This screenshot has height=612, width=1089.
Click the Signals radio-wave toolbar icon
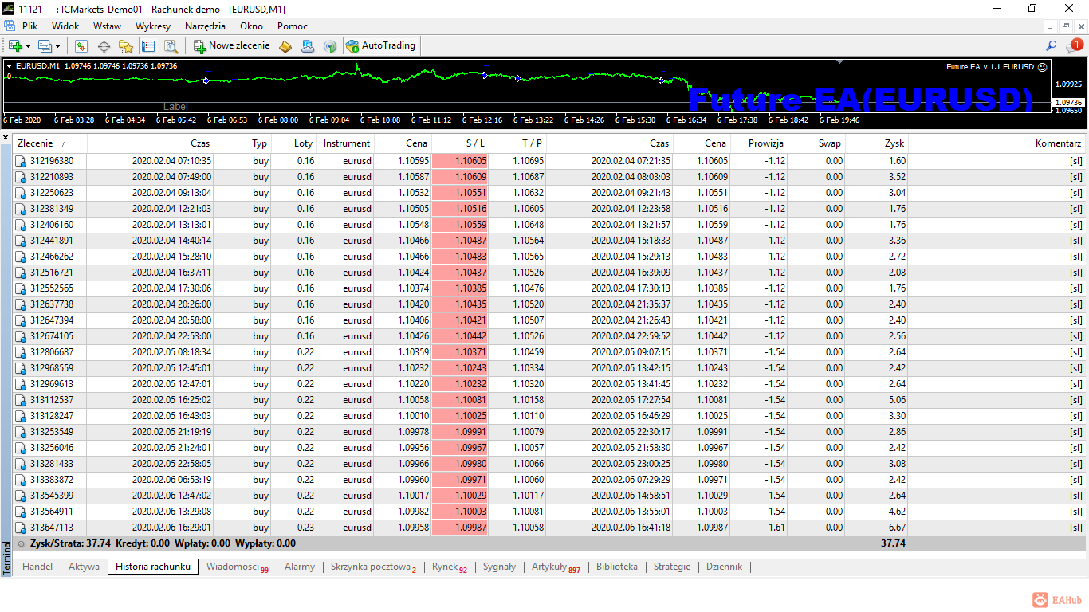click(x=329, y=46)
